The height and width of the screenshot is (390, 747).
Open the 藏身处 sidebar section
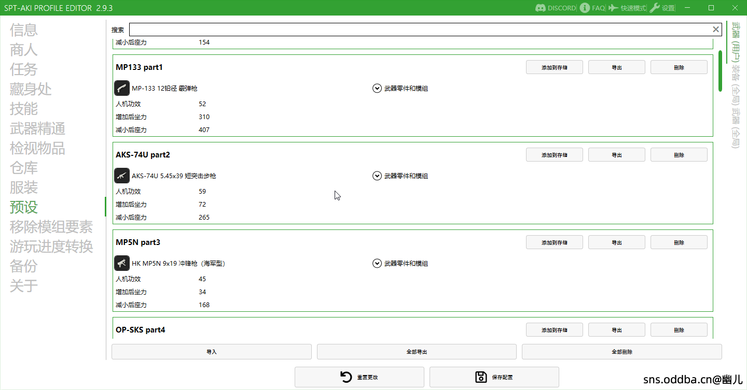point(31,89)
